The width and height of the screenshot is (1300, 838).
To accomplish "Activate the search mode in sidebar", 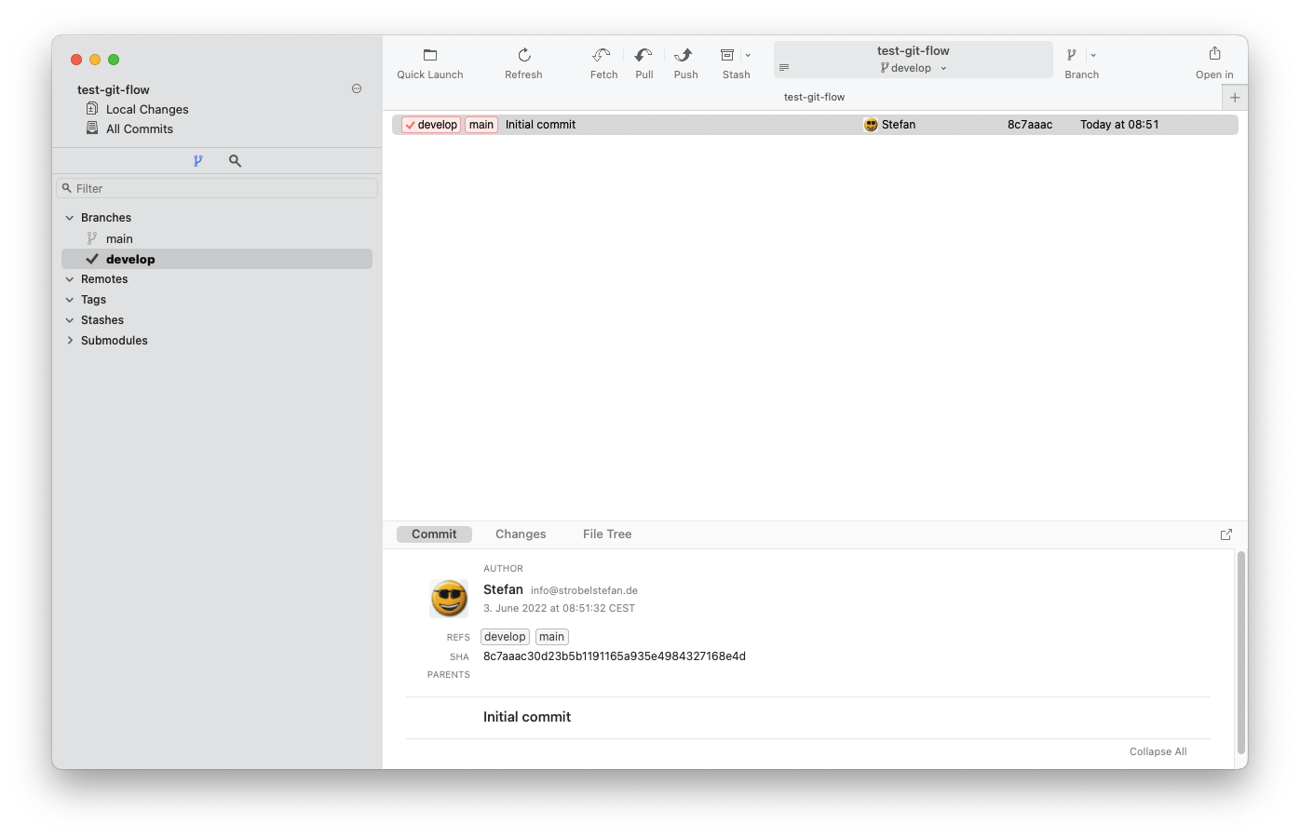I will click(x=234, y=160).
